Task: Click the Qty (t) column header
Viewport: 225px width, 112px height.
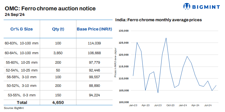Action: coord(58,29)
